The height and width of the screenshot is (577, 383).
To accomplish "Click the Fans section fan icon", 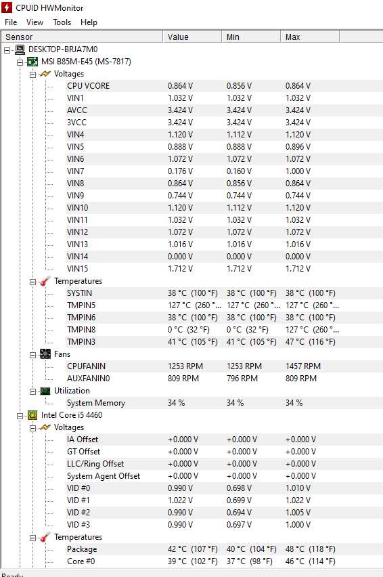I will [x=45, y=354].
